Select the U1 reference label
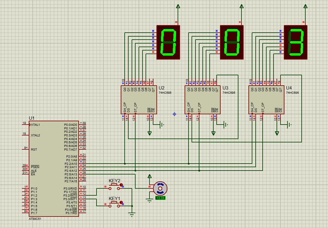 [x=31, y=118]
